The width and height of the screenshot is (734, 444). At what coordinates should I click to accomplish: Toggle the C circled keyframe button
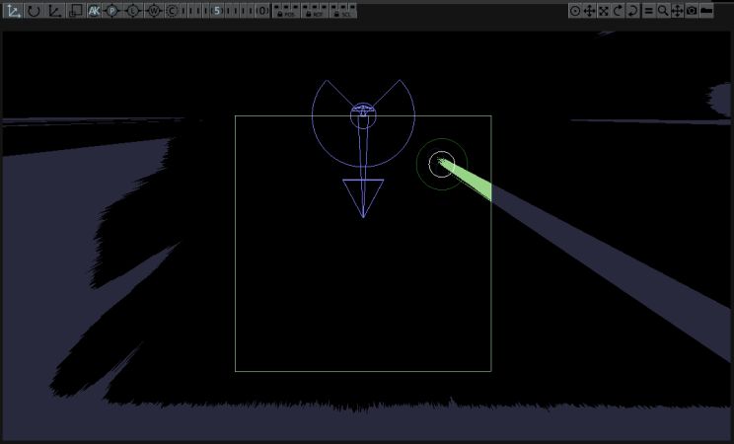click(172, 11)
